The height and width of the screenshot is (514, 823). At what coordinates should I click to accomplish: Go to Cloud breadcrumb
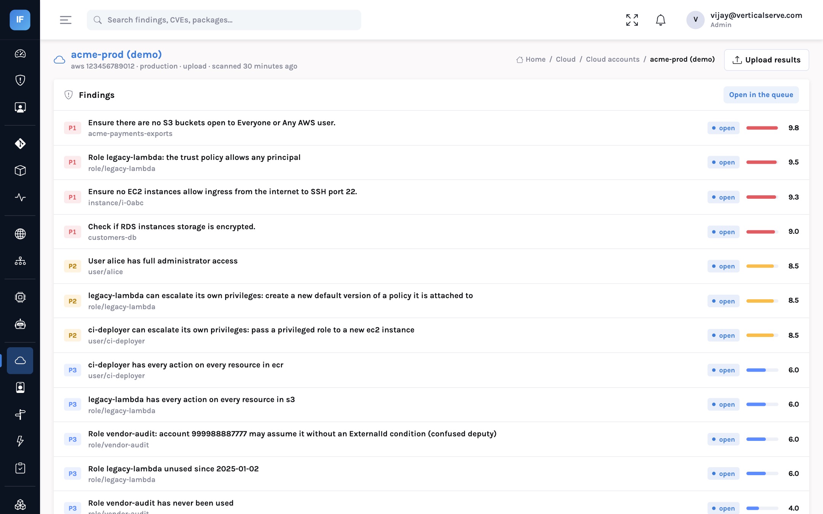pyautogui.click(x=565, y=59)
